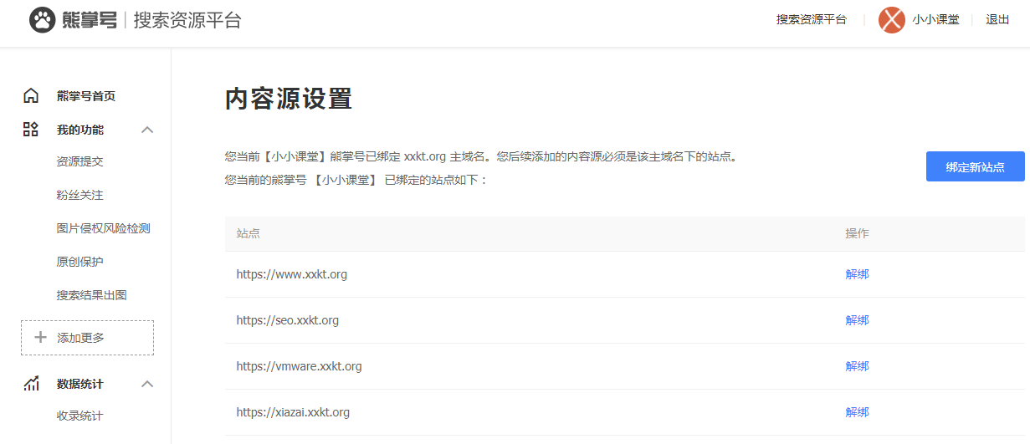Viewport: 1030px width, 444px height.
Task: Open 原创保护 in the sidebar
Action: (x=80, y=262)
